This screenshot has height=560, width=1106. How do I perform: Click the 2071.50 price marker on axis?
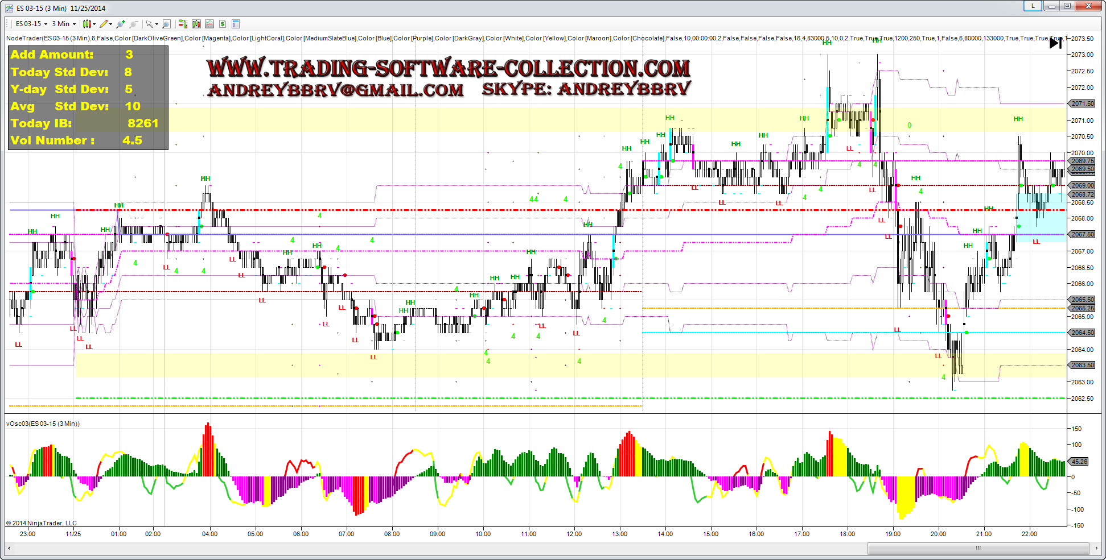click(x=1082, y=103)
